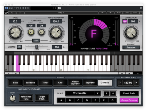The width and height of the screenshot is (147, 111).
Task: Toggle the Vibrato ON button
Action: (x=19, y=47)
